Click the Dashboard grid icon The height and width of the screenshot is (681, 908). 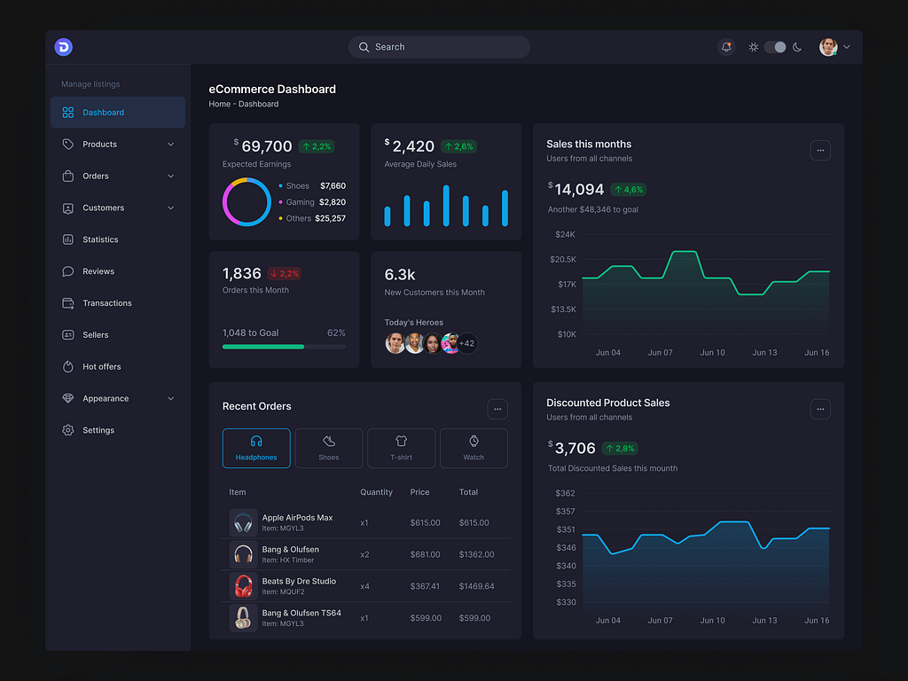[68, 113]
